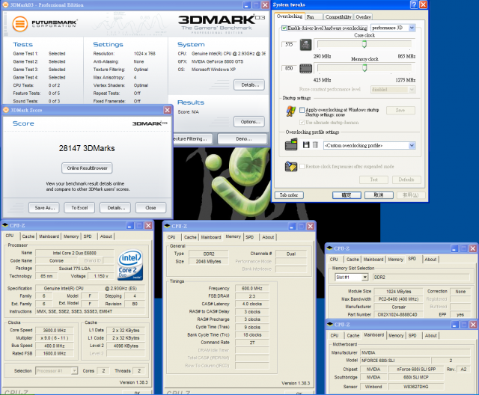Close the 3DMark Score window

(x=168, y=110)
